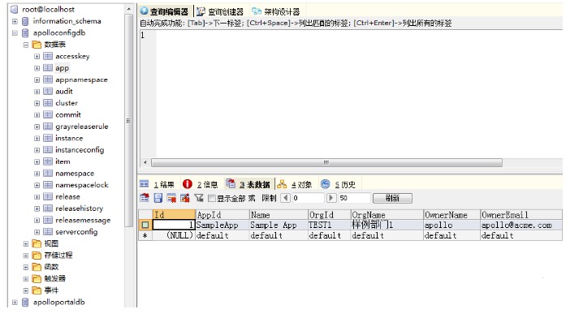This screenshot has width=579, height=318.
Task: Click the insert new row toolbar icon
Action: coord(145,198)
